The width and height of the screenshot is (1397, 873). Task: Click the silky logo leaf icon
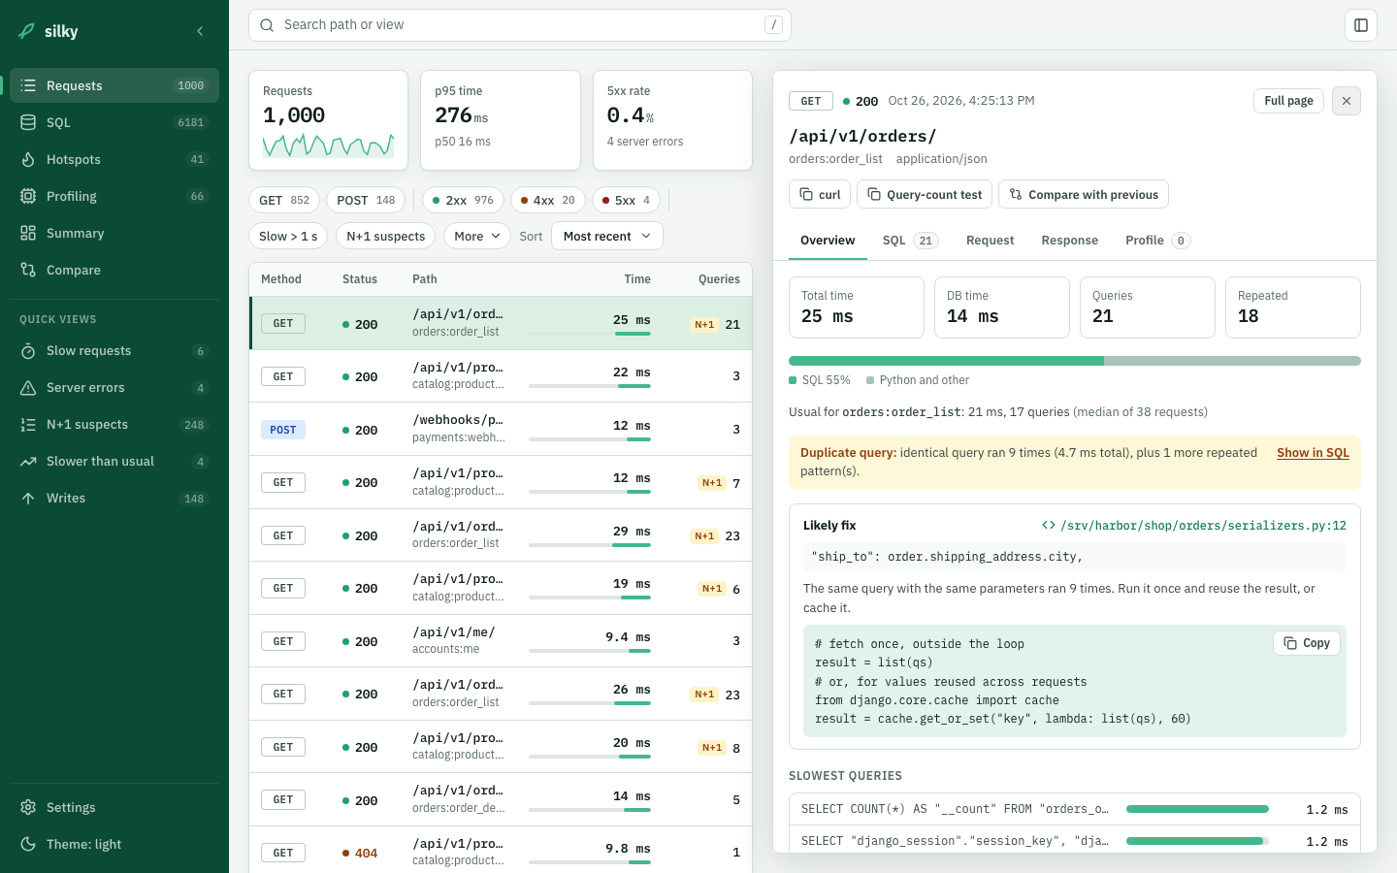27,31
